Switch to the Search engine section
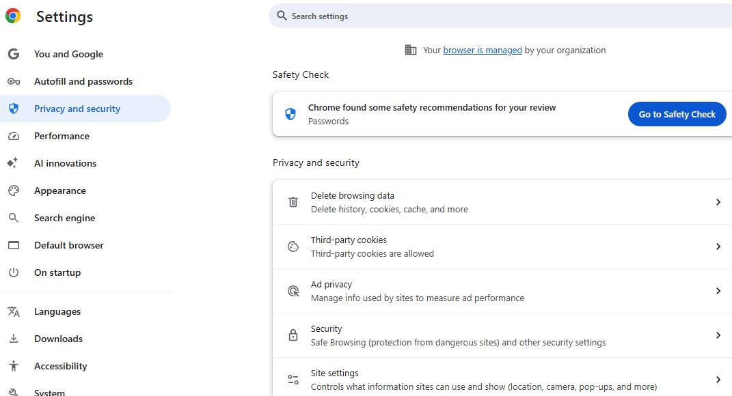This screenshot has height=396, width=732. [64, 218]
